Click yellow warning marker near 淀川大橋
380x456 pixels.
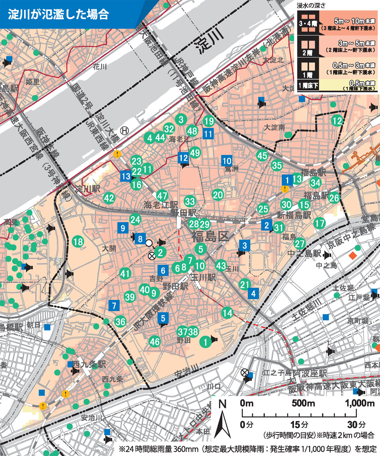[x=117, y=154]
